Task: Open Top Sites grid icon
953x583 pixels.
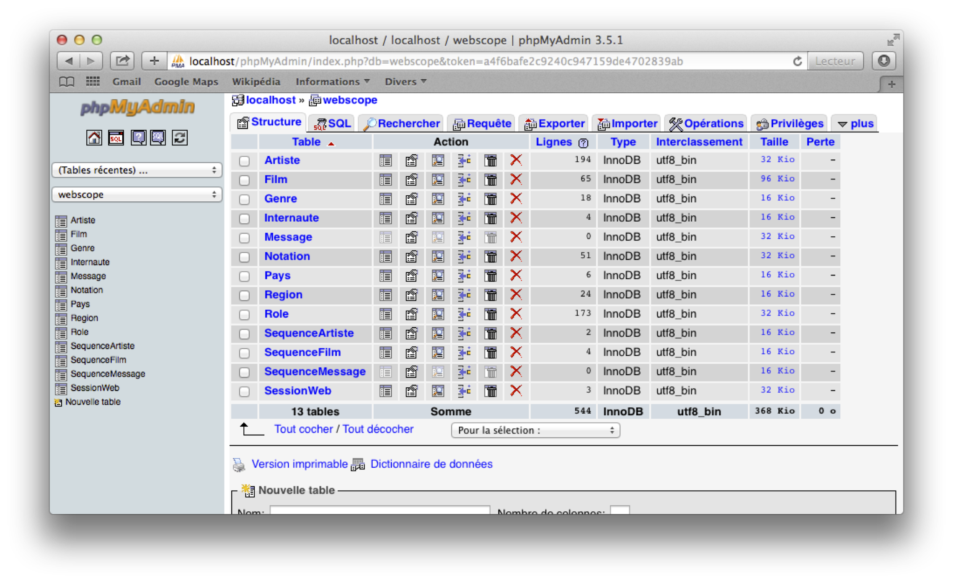Action: pos(93,81)
